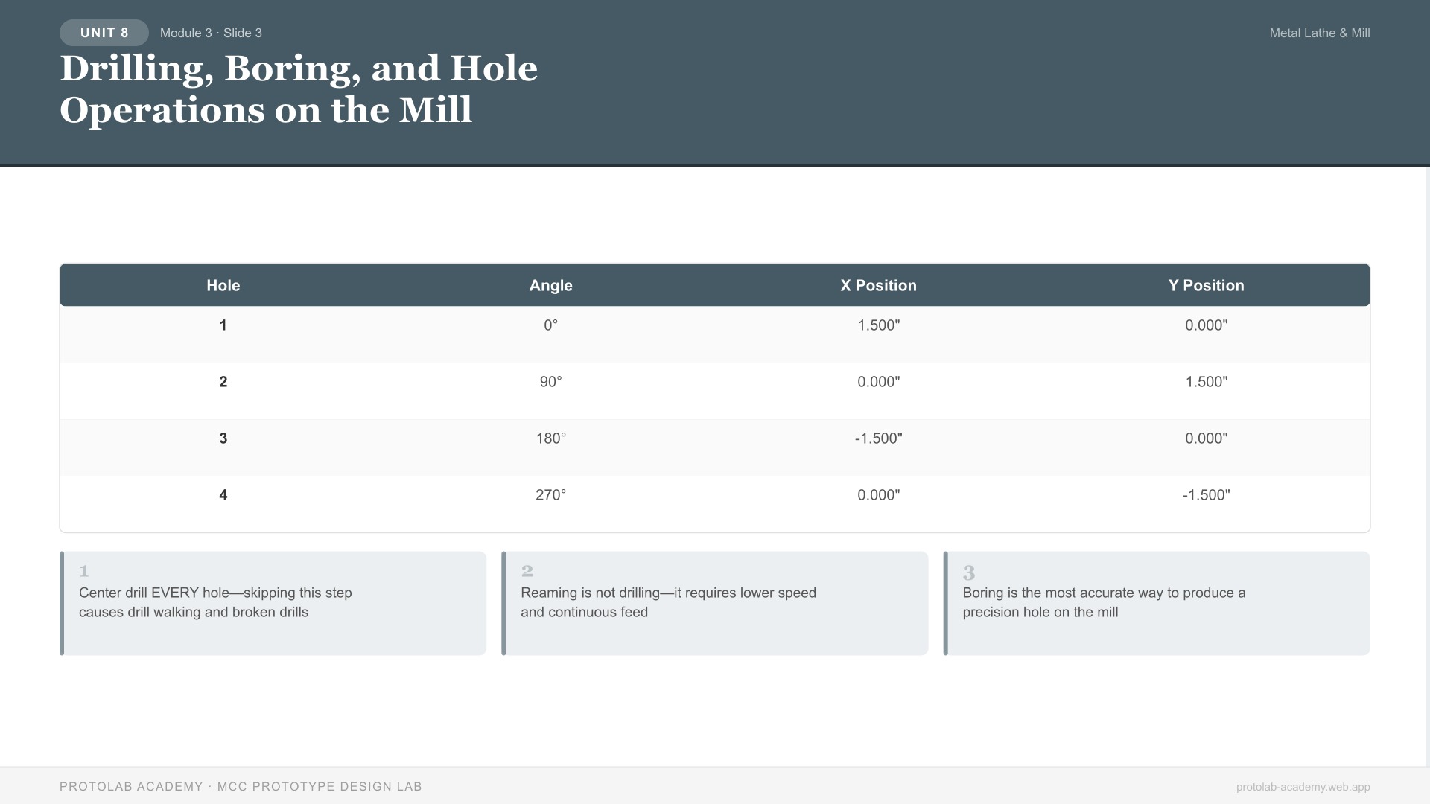Click the boring accuracy note in card 3
The width and height of the screenshot is (1430, 804).
(1104, 603)
